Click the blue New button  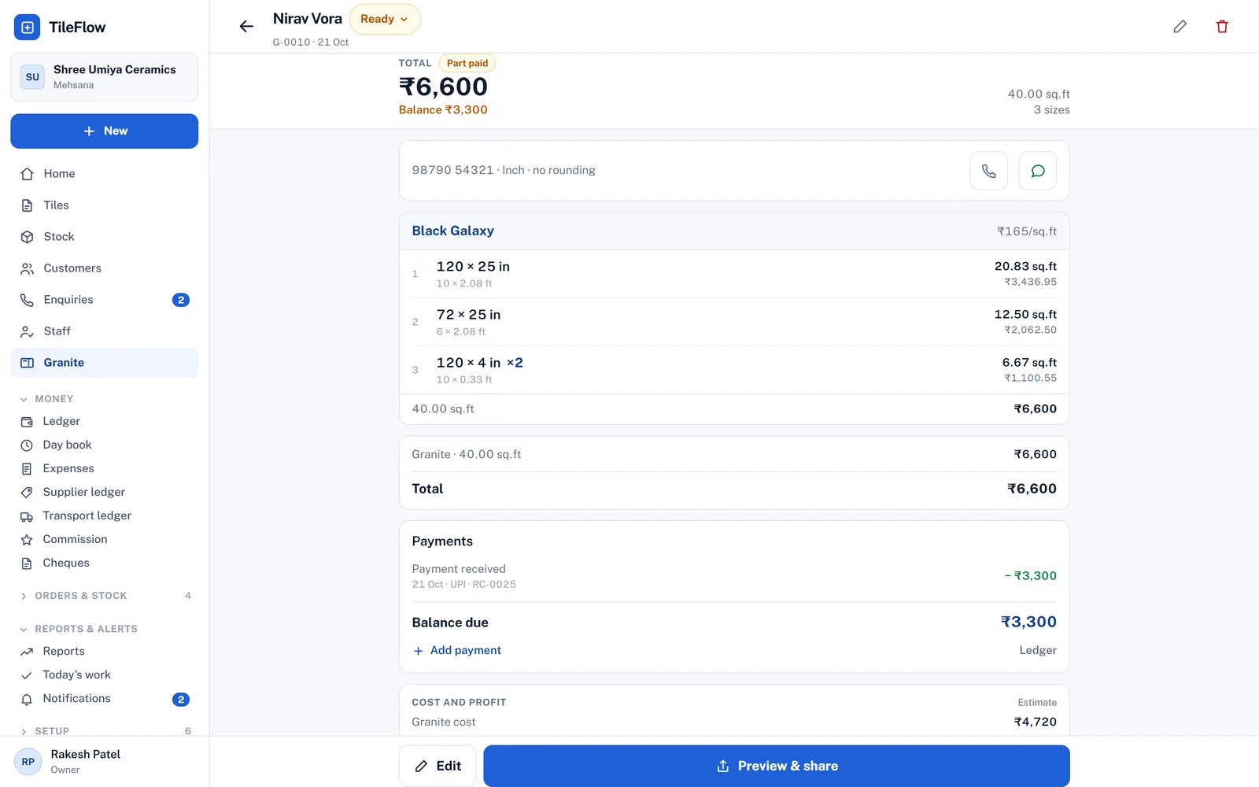[x=104, y=131]
